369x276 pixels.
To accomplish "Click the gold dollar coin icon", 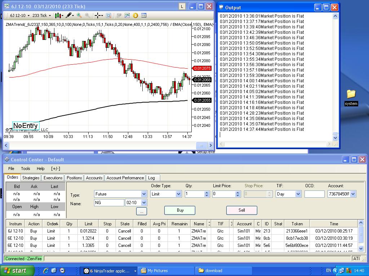I will (135, 15).
